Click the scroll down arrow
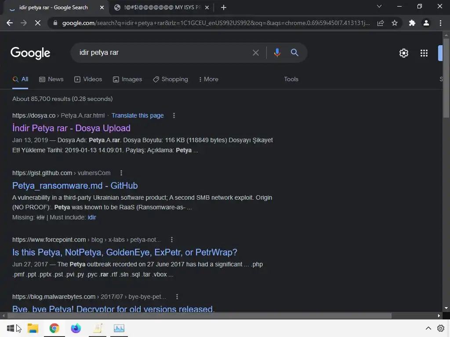The width and height of the screenshot is (450, 337). (x=446, y=308)
